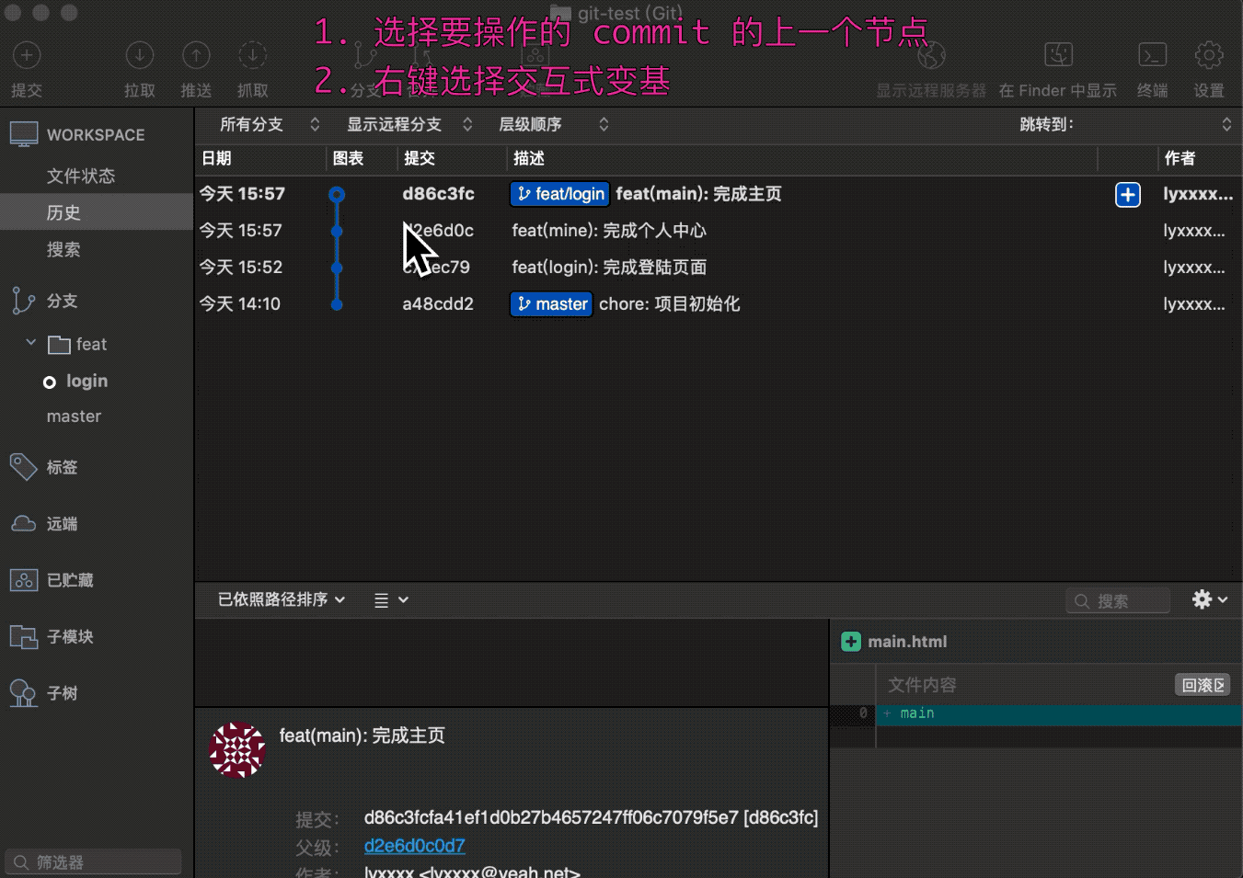Click the current-branch circle beside login
This screenshot has height=878, width=1243.
point(50,382)
